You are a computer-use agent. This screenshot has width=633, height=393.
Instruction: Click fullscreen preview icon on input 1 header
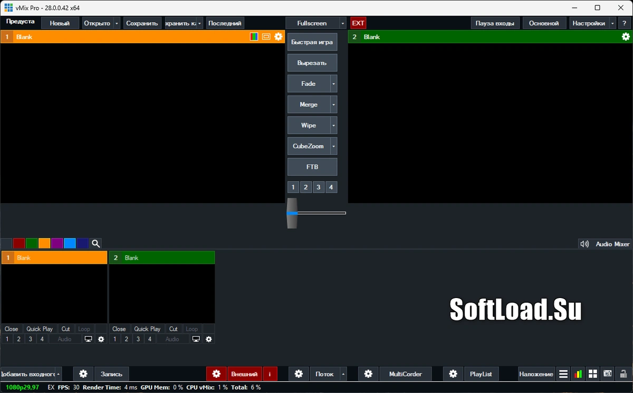pos(266,37)
